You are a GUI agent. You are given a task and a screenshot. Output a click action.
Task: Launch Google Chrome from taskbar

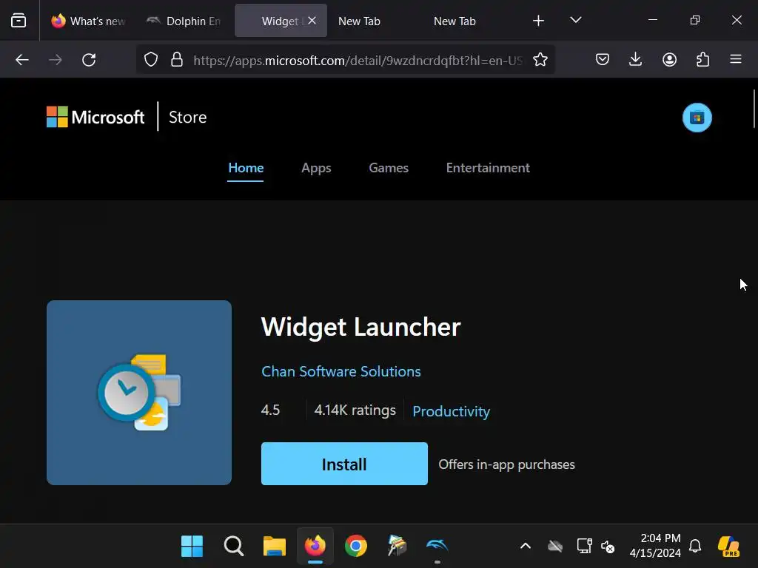click(356, 547)
